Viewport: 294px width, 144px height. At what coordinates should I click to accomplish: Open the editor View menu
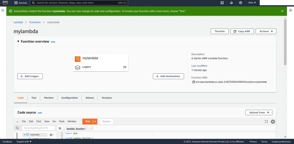point(47,121)
